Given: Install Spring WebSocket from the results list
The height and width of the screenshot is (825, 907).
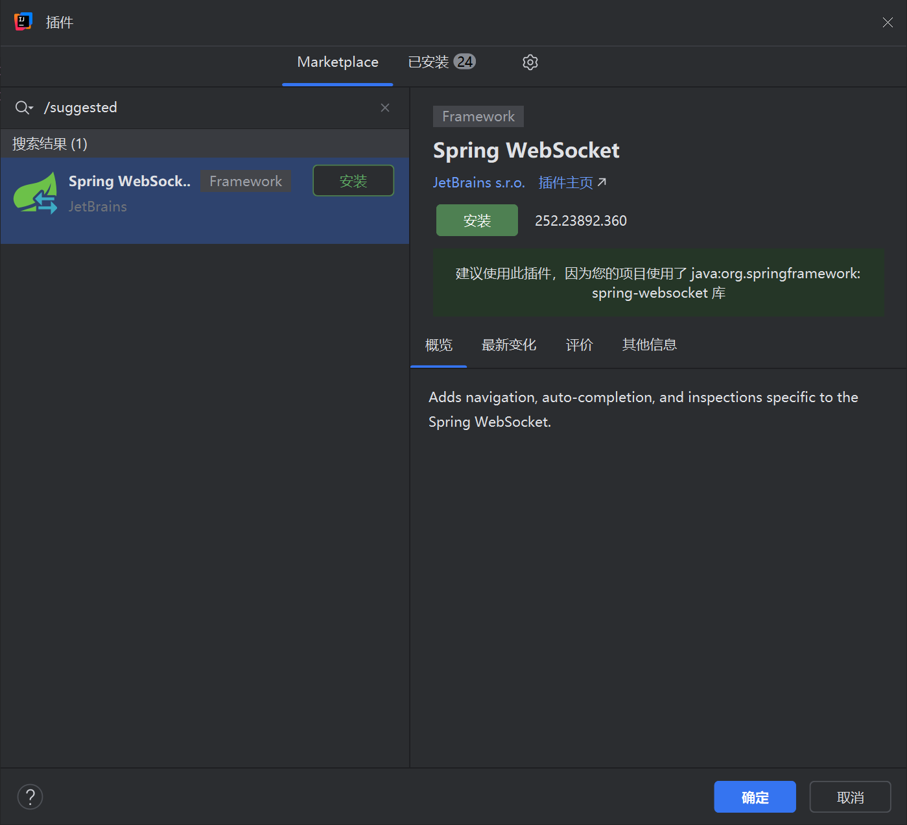Looking at the screenshot, I should [x=353, y=181].
